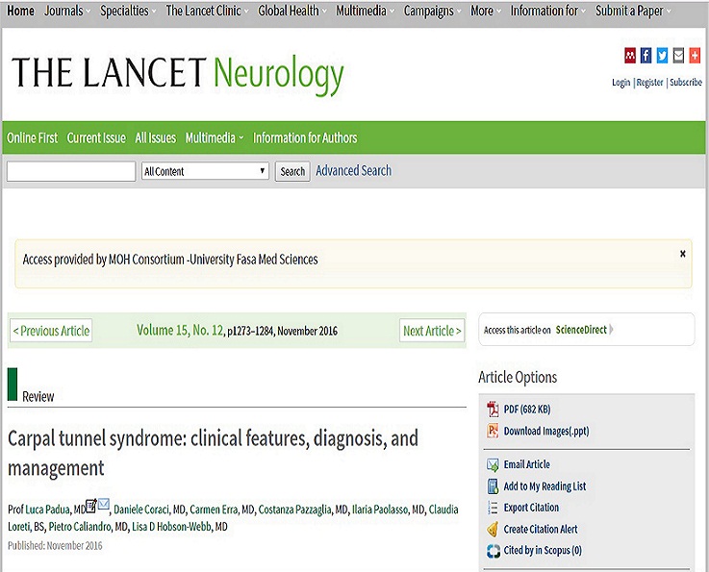The height and width of the screenshot is (572, 709).
Task: Open author Costanza Pazzaglia profile
Action: tap(294, 510)
